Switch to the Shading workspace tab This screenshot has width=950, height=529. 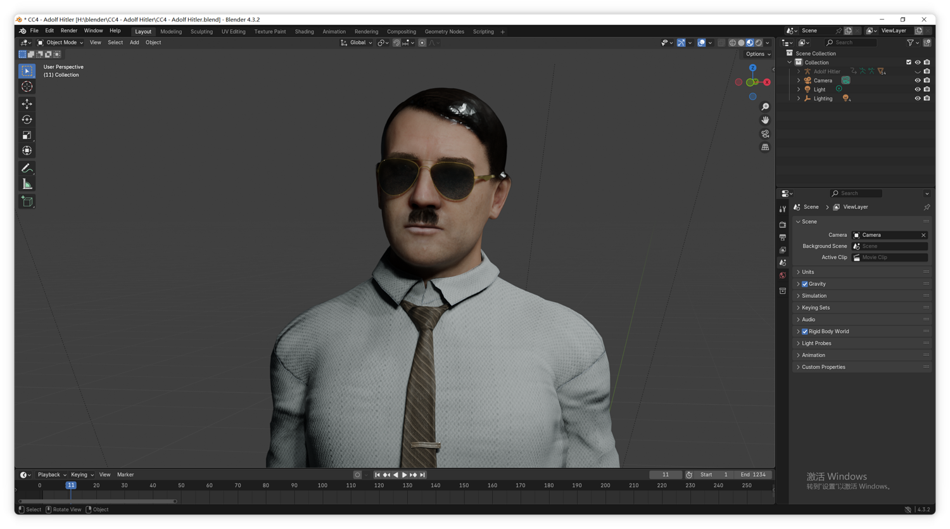click(x=304, y=32)
